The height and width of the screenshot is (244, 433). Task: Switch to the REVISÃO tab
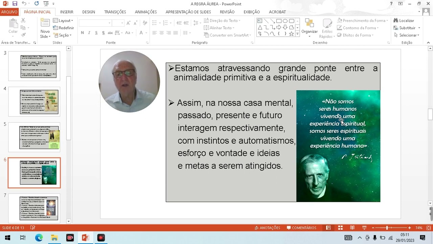pos(227,12)
